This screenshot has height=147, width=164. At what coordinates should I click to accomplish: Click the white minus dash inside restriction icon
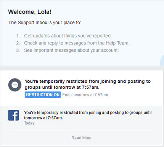[x=15, y=85]
